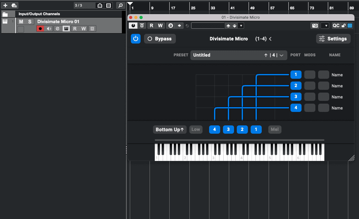Viewport: 359px width, 219px height.
Task: Click the quick controls lock icon
Action: (343, 26)
